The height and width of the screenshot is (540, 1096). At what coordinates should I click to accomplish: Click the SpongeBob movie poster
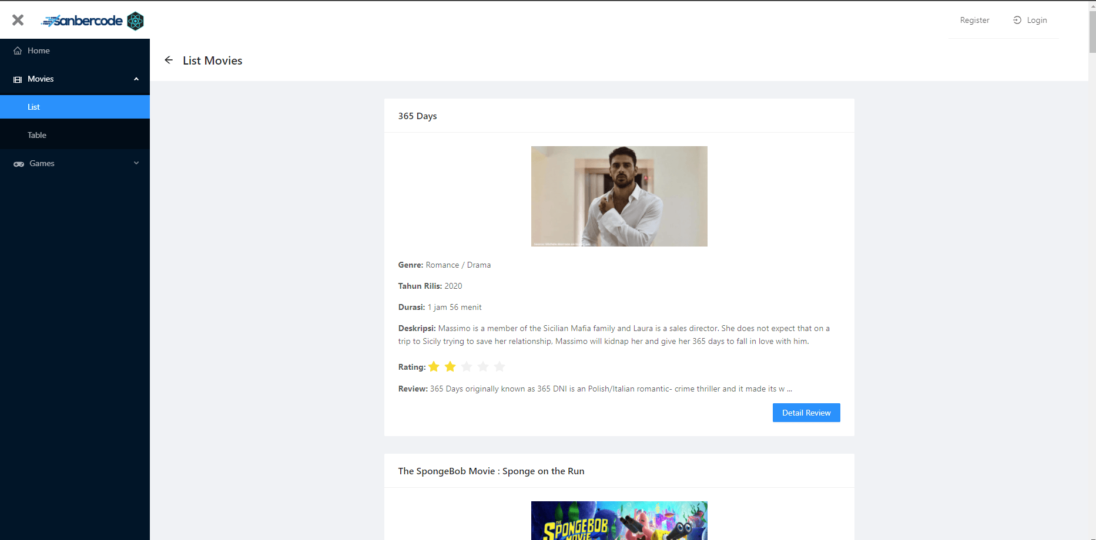click(x=619, y=521)
